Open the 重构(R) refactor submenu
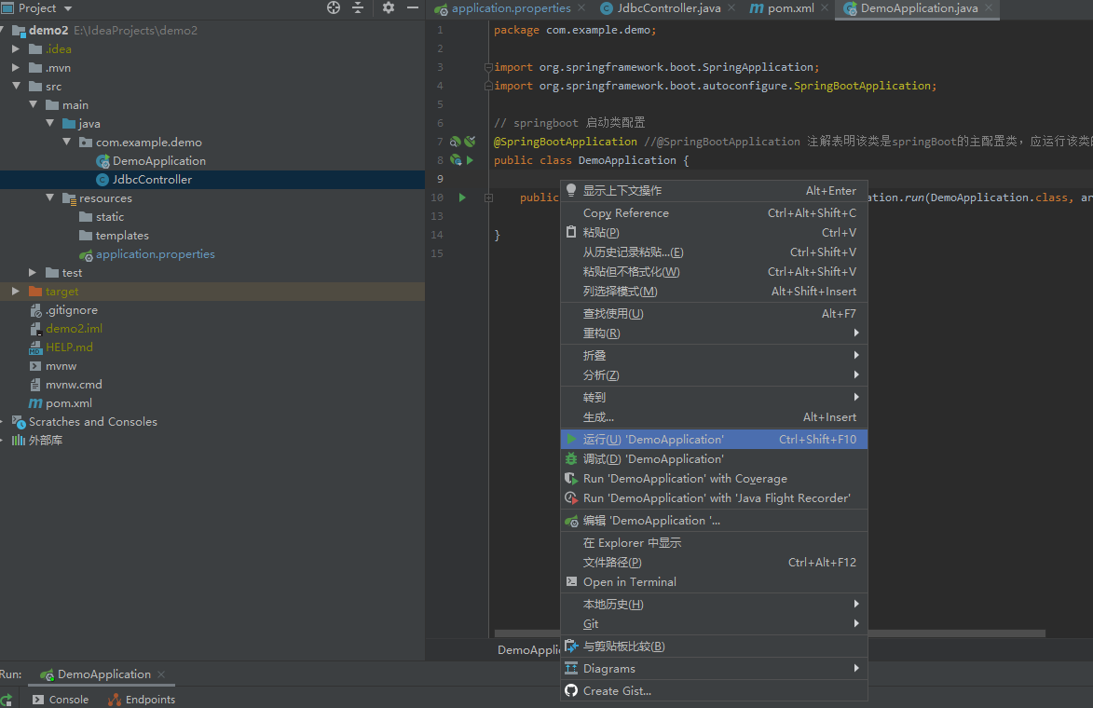The width and height of the screenshot is (1093, 708). click(714, 334)
